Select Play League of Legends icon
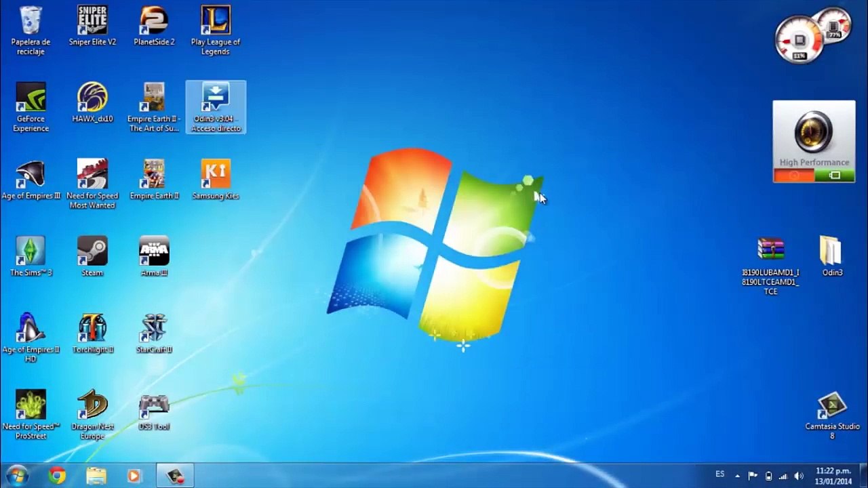 pos(216,30)
